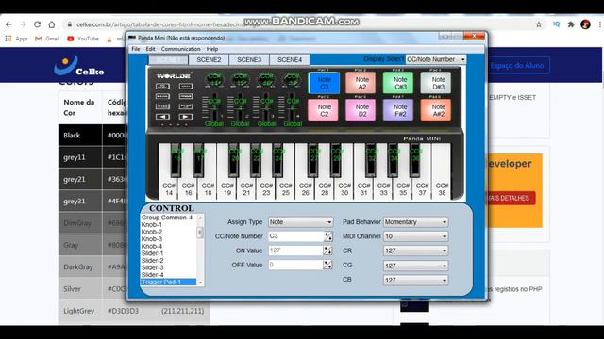Open the Help menu
The height and width of the screenshot is (339, 604).
pyautogui.click(x=212, y=49)
